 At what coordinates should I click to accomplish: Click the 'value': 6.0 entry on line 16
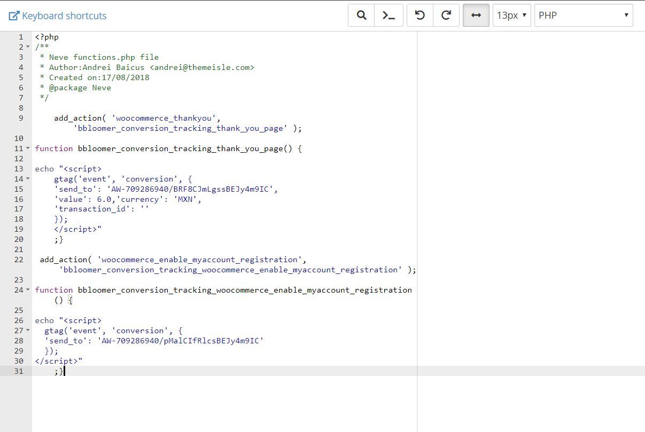83,199
